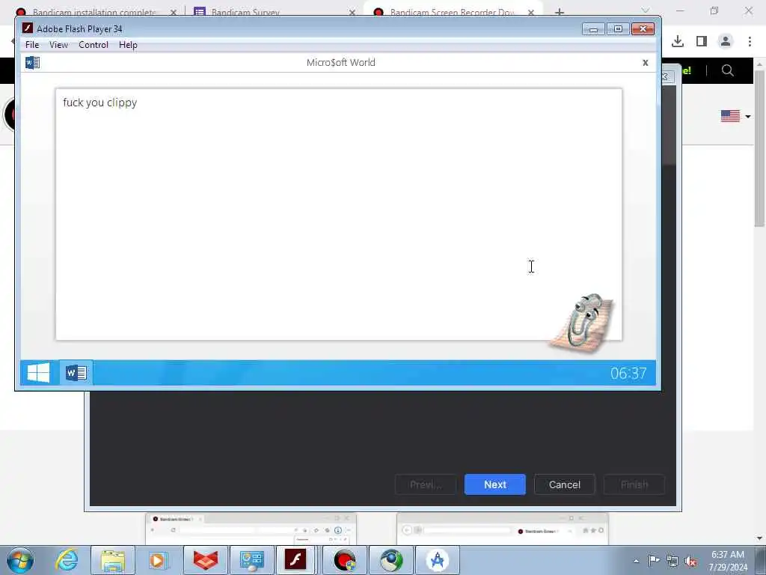Open File Explorer folder from the taskbar

click(x=113, y=560)
